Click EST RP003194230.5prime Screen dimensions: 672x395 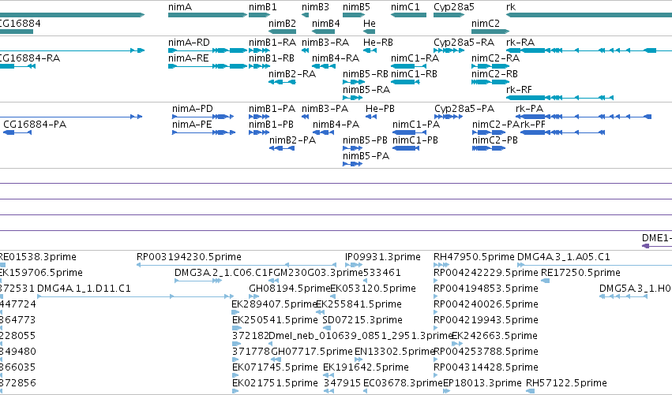point(236,265)
